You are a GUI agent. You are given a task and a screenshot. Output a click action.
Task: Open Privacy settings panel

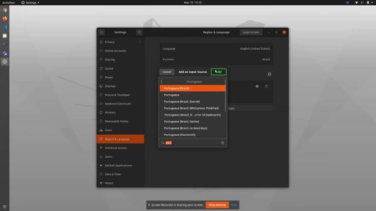[120, 42]
